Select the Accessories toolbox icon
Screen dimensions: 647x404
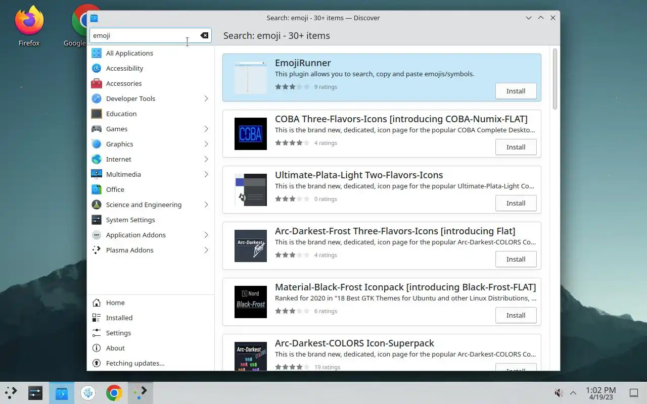(97, 83)
